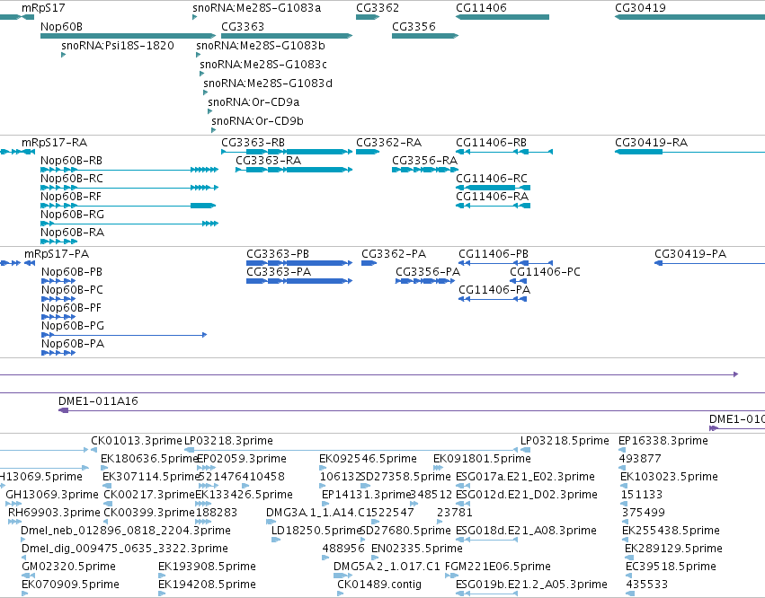
Task: Open snoRNA:Psi18S-1820 gene entry
Action: point(117,45)
